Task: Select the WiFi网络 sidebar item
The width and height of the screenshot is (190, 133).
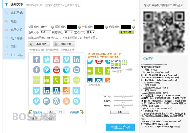Action: 14,55
